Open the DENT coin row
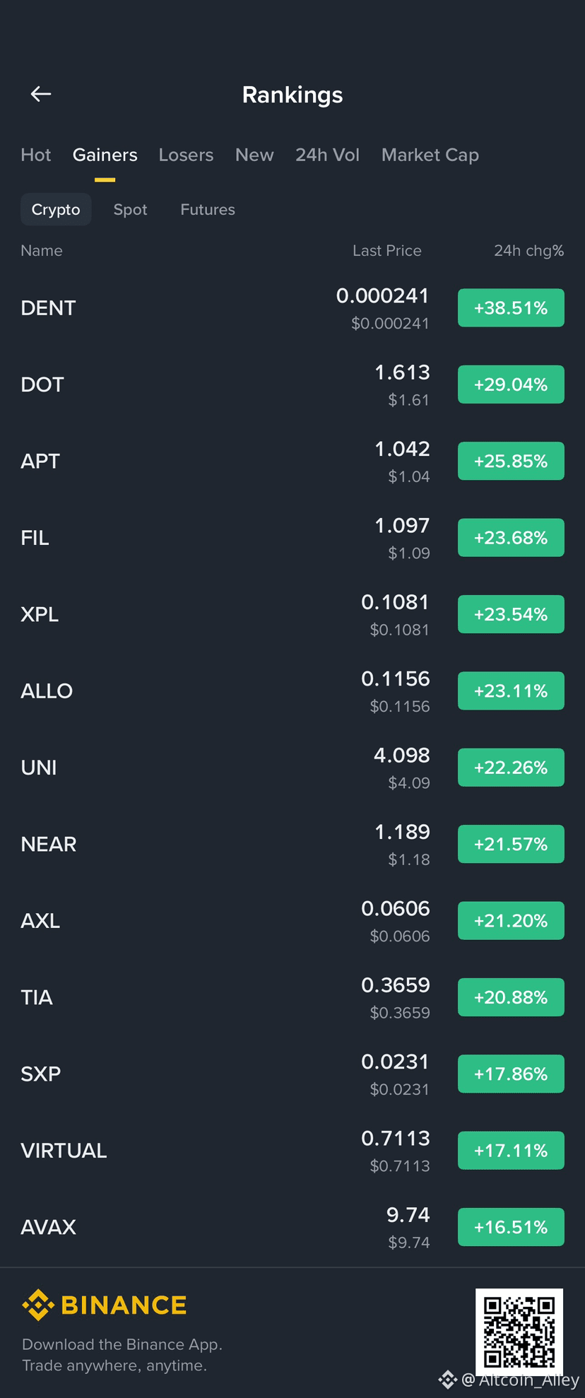585x1398 pixels. tap(292, 308)
